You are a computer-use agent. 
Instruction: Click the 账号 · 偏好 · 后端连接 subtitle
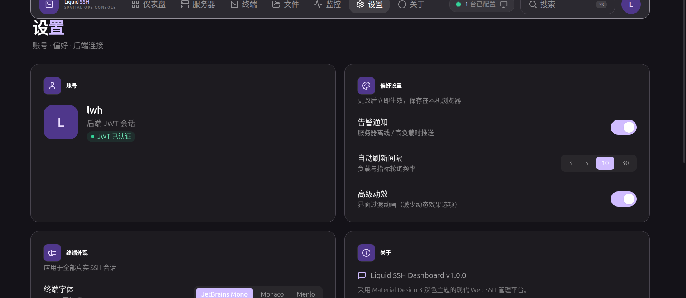point(68,46)
